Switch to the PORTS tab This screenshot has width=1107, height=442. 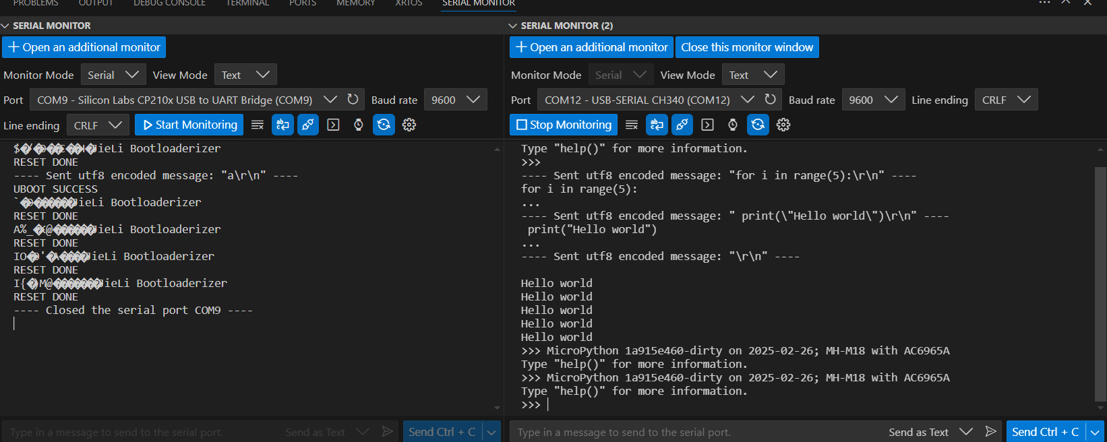pos(303,3)
